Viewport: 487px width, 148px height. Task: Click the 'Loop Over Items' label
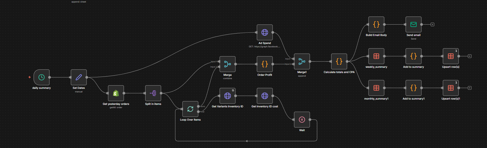190,120
